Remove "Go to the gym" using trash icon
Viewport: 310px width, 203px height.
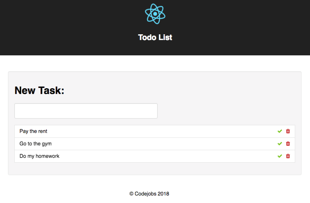tap(288, 144)
